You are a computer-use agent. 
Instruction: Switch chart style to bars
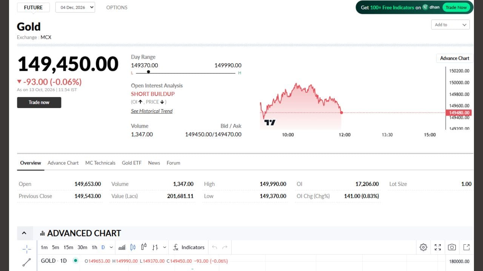pyautogui.click(x=155, y=247)
